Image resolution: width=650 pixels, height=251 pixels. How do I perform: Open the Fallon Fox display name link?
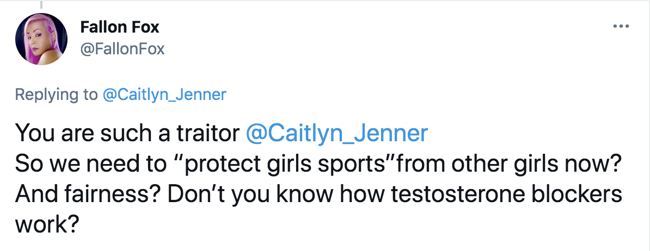(x=120, y=27)
